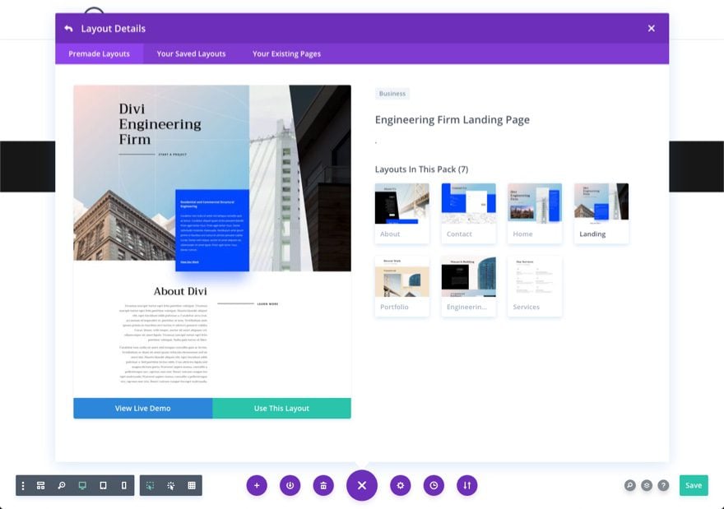Switch to wireframe view icon
The image size is (724, 509).
click(x=40, y=485)
